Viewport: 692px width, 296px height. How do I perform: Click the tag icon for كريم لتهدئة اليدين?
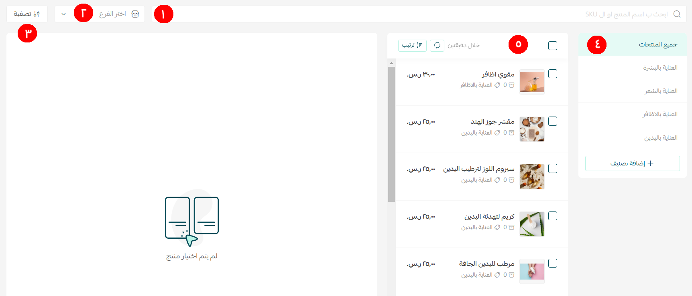(497, 227)
